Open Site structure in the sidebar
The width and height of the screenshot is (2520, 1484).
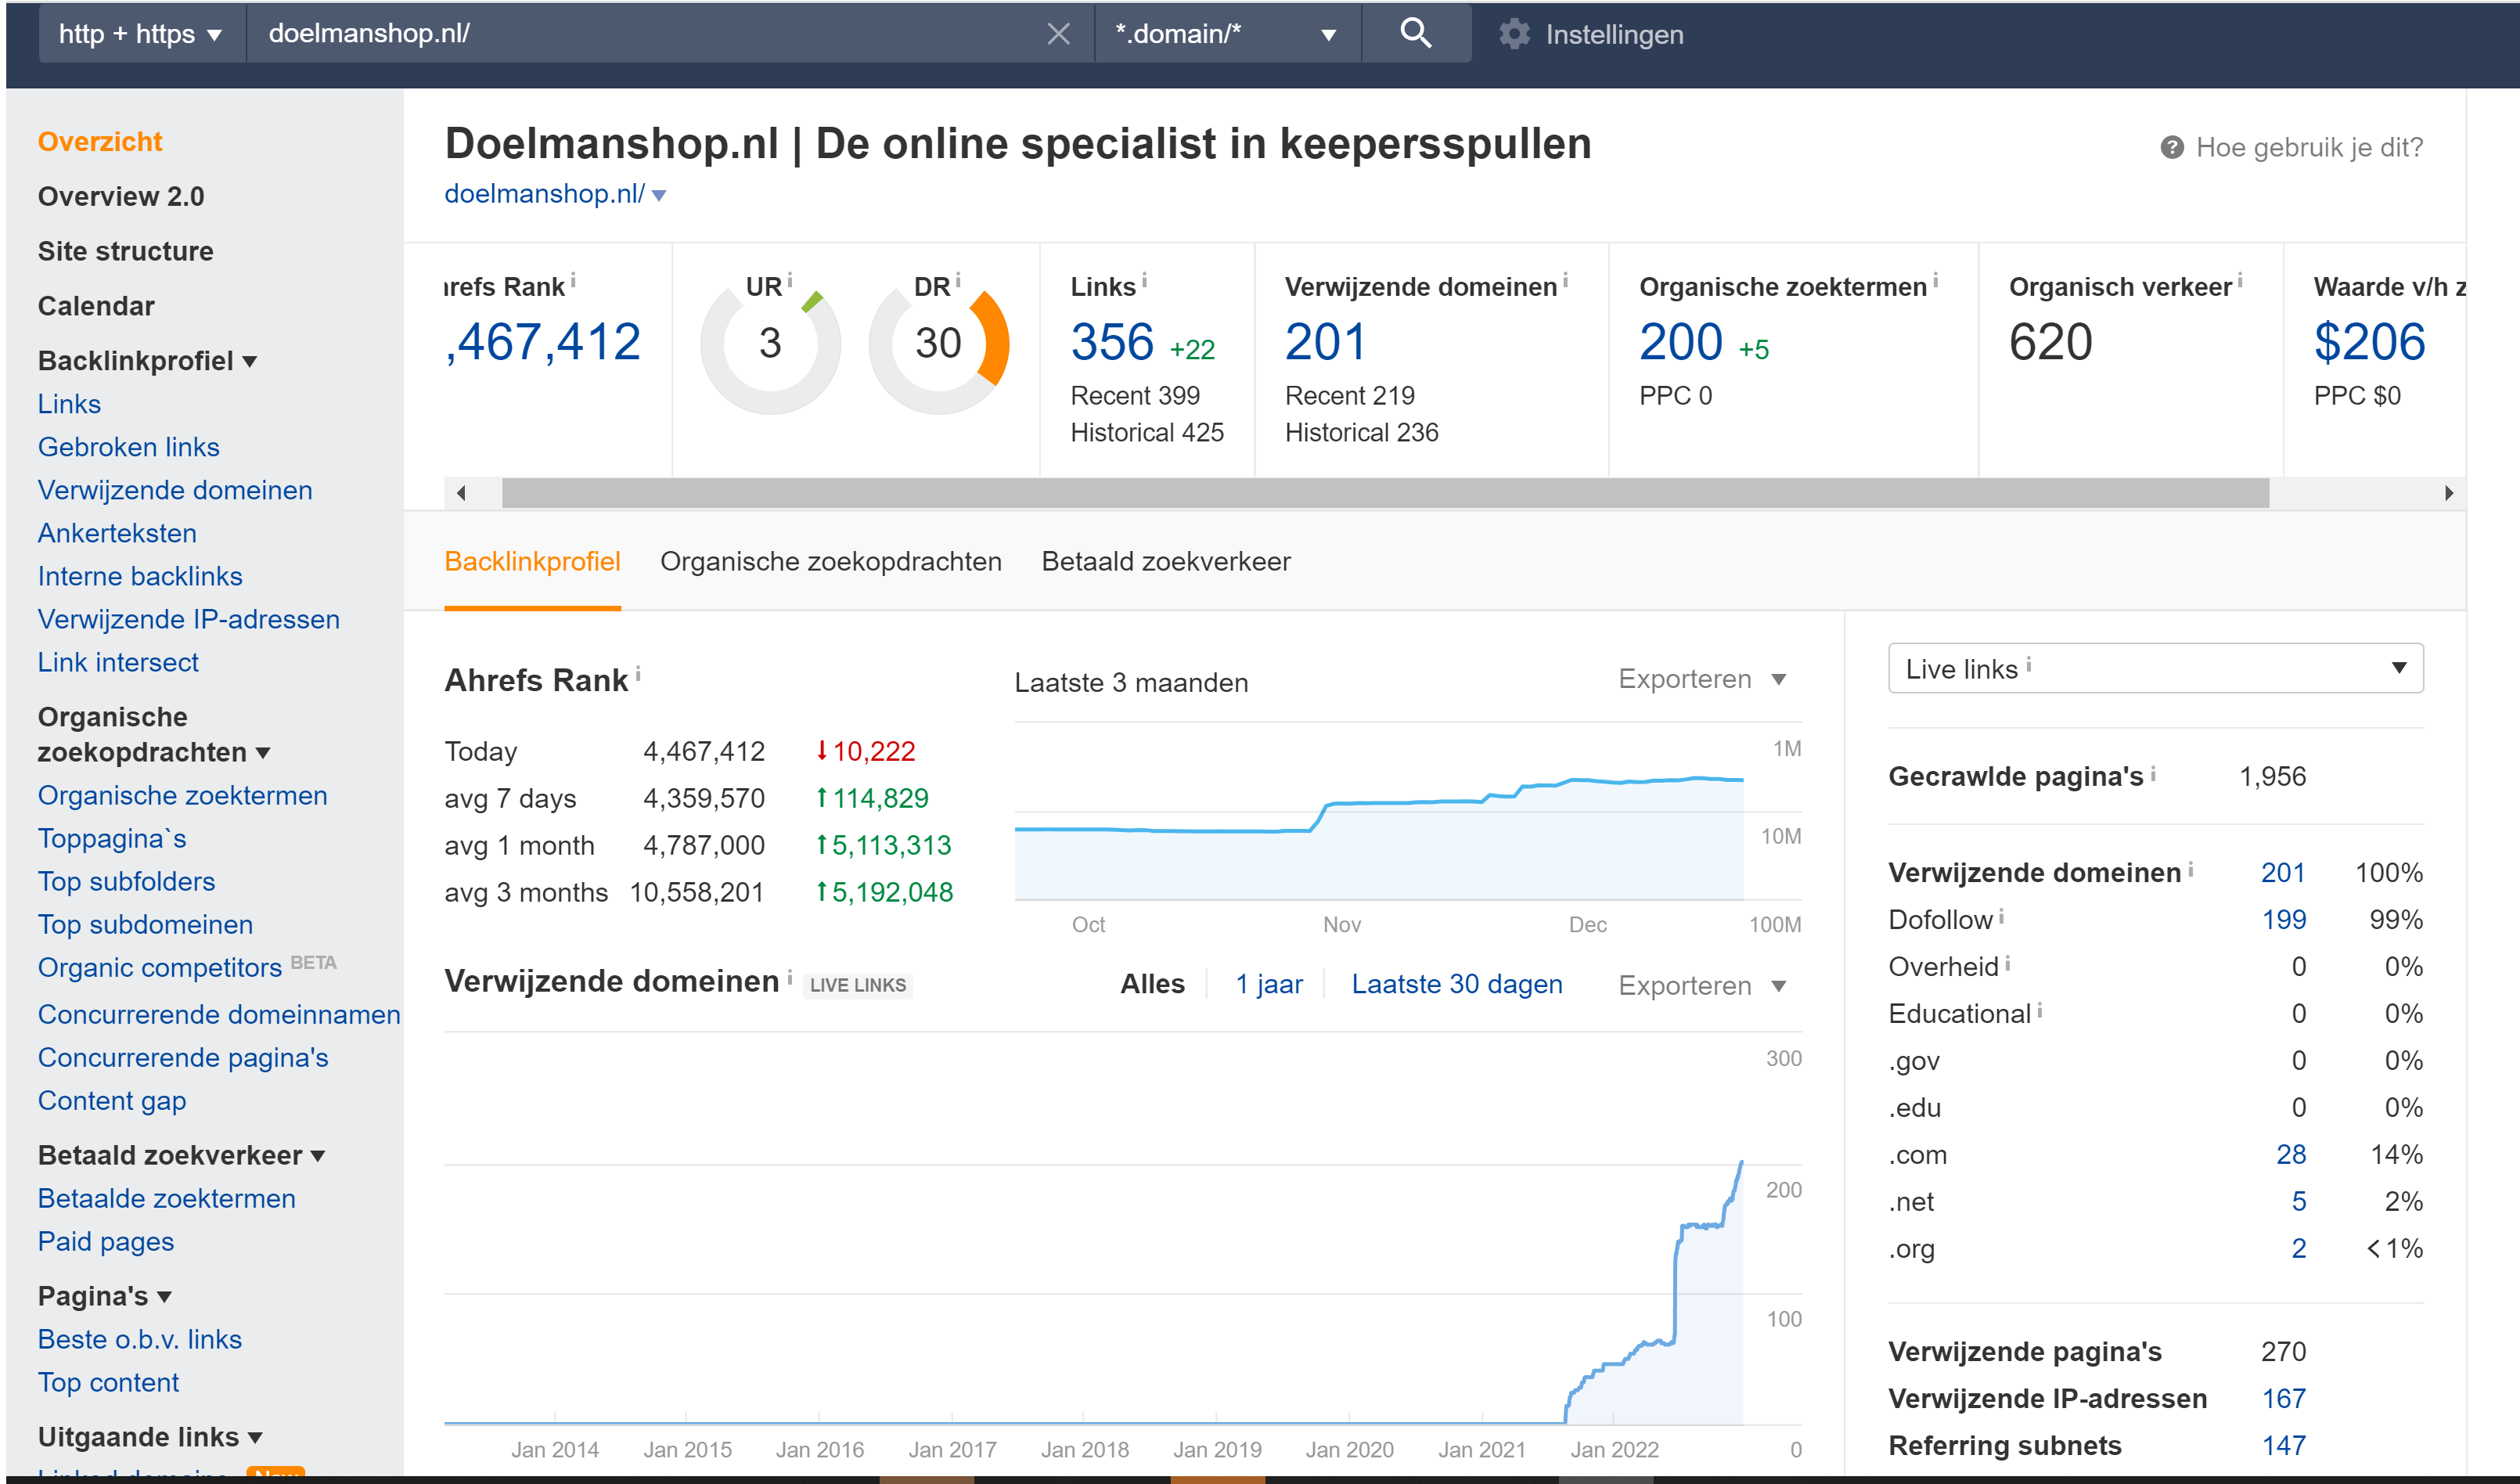(126, 251)
